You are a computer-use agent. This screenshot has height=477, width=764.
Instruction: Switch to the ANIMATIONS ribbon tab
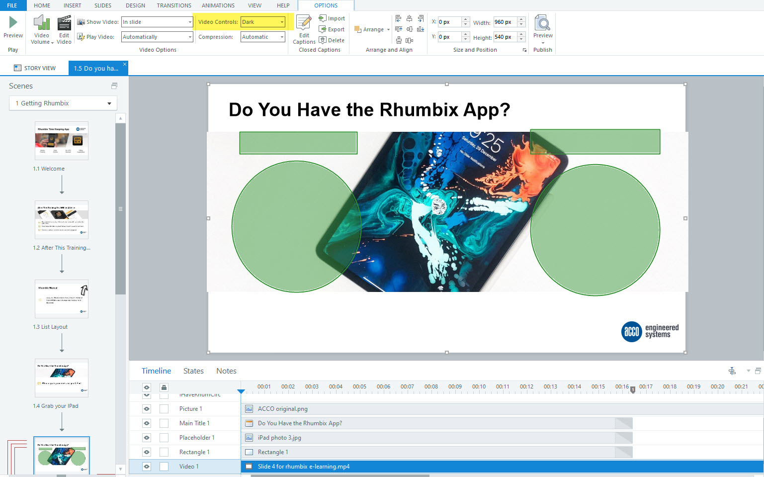pos(218,5)
